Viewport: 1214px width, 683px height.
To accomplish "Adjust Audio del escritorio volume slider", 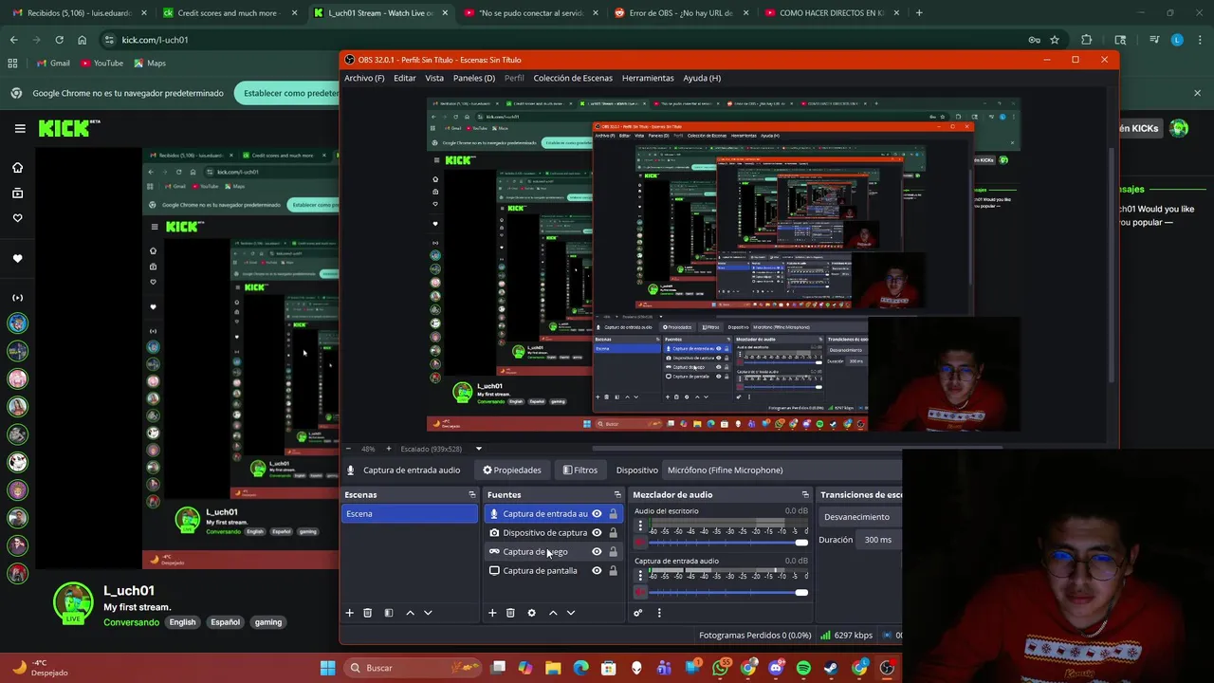I will click(728, 543).
